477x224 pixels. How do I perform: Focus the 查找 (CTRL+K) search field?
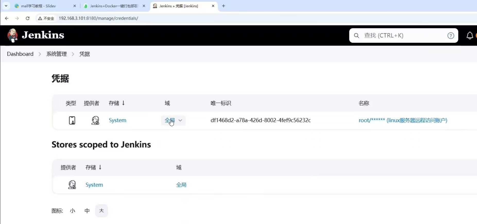coord(404,36)
